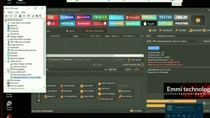Image resolution: width=210 pixels, height=118 pixels.
Task: Select the Vsmart brand tile
Action: (x=133, y=17)
